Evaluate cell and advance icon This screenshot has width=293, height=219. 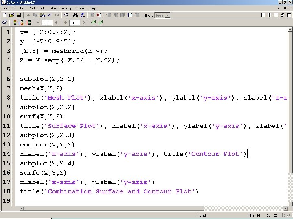[21, 23]
